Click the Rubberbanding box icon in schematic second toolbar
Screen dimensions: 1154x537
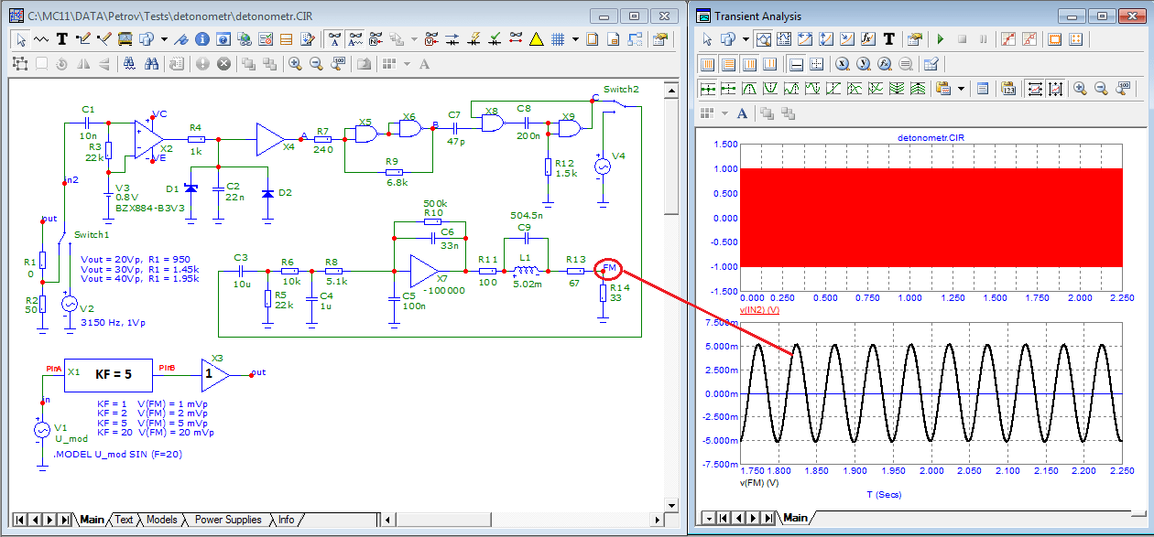click(x=20, y=63)
